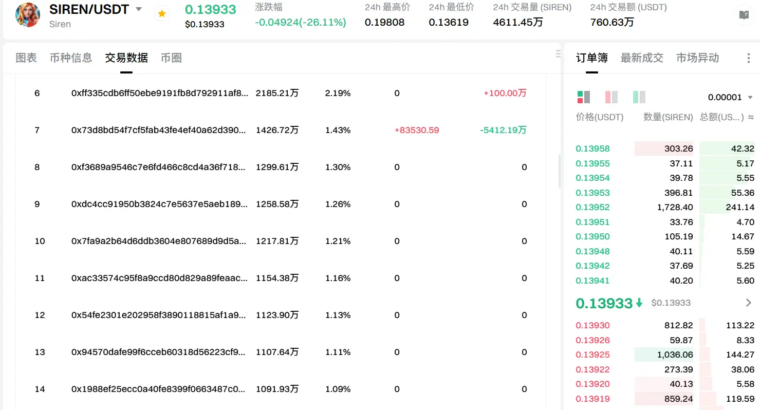The height and width of the screenshot is (410, 760).
Task: Click the holding amount 1154.38万
Action: (277, 278)
